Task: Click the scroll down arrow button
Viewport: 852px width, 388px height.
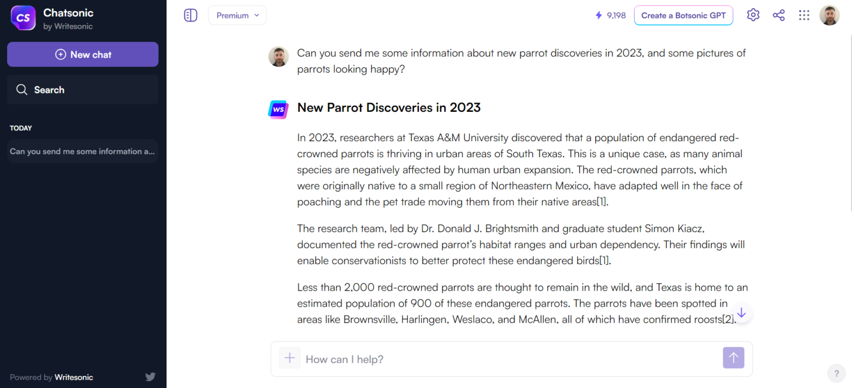Action: (x=741, y=313)
